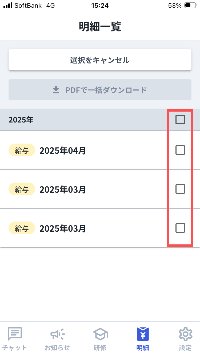Tap the 2025年 section header text
The width and height of the screenshot is (200, 356).
pyautogui.click(x=21, y=120)
